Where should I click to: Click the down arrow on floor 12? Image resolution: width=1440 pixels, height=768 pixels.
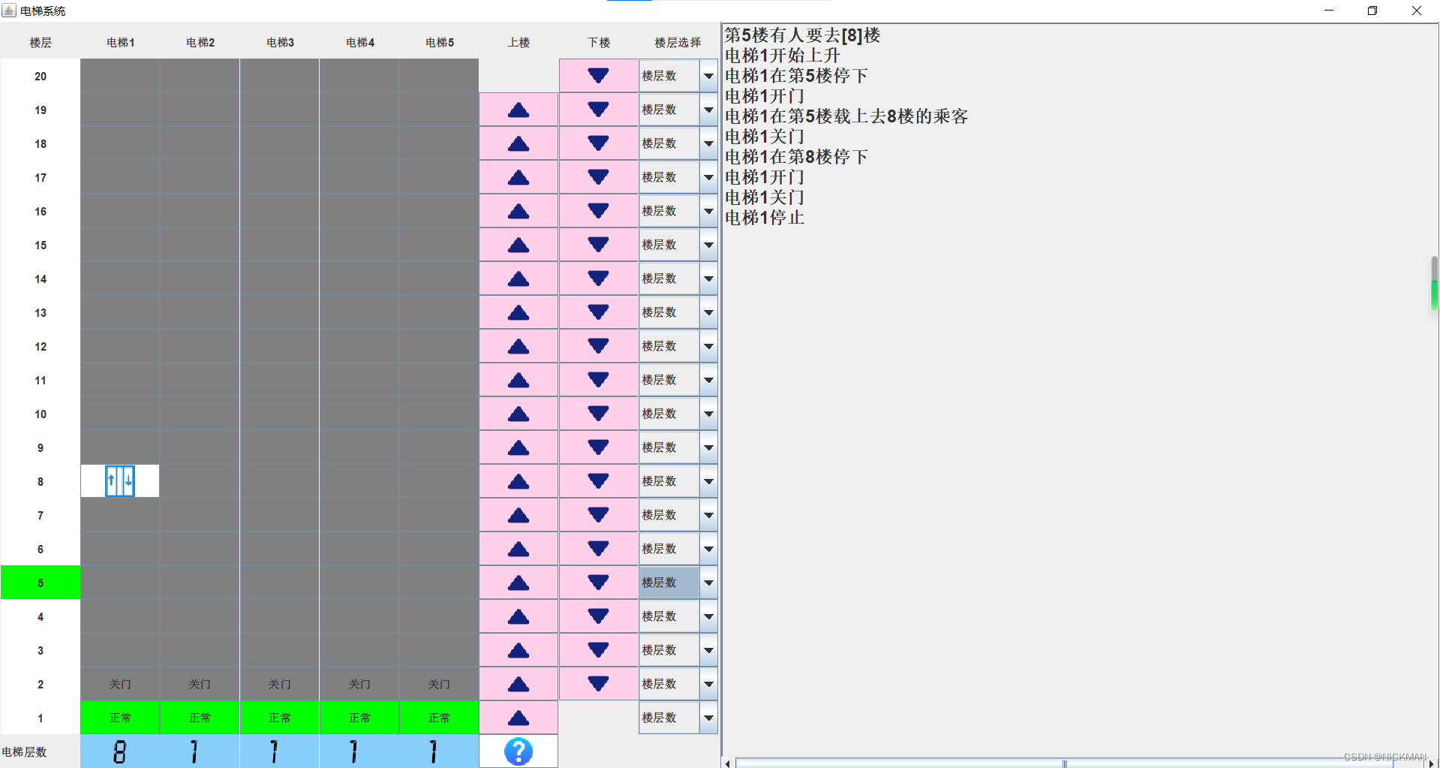coord(598,346)
